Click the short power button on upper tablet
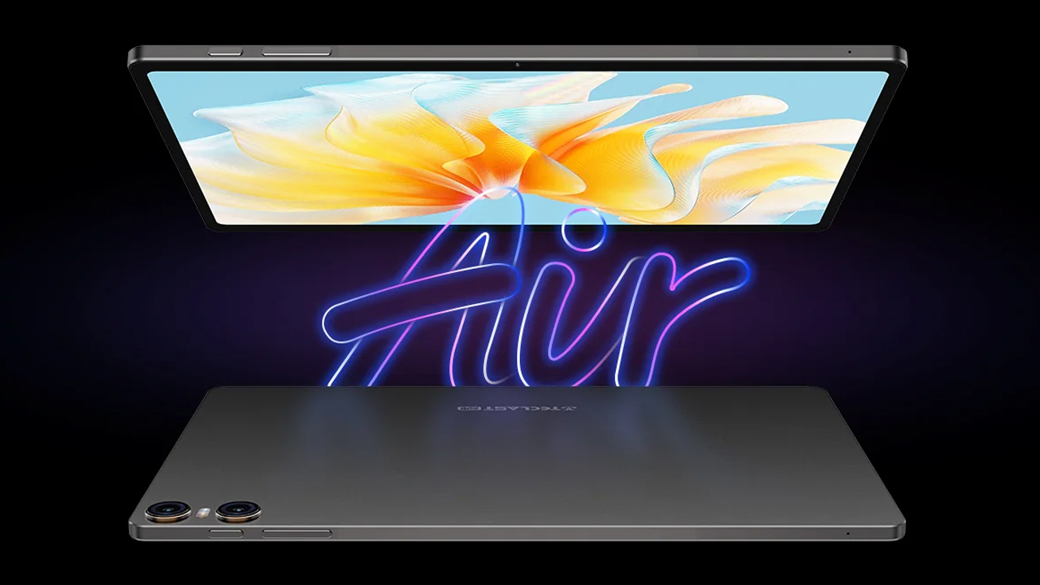Viewport: 1040px width, 585px height. [x=225, y=53]
